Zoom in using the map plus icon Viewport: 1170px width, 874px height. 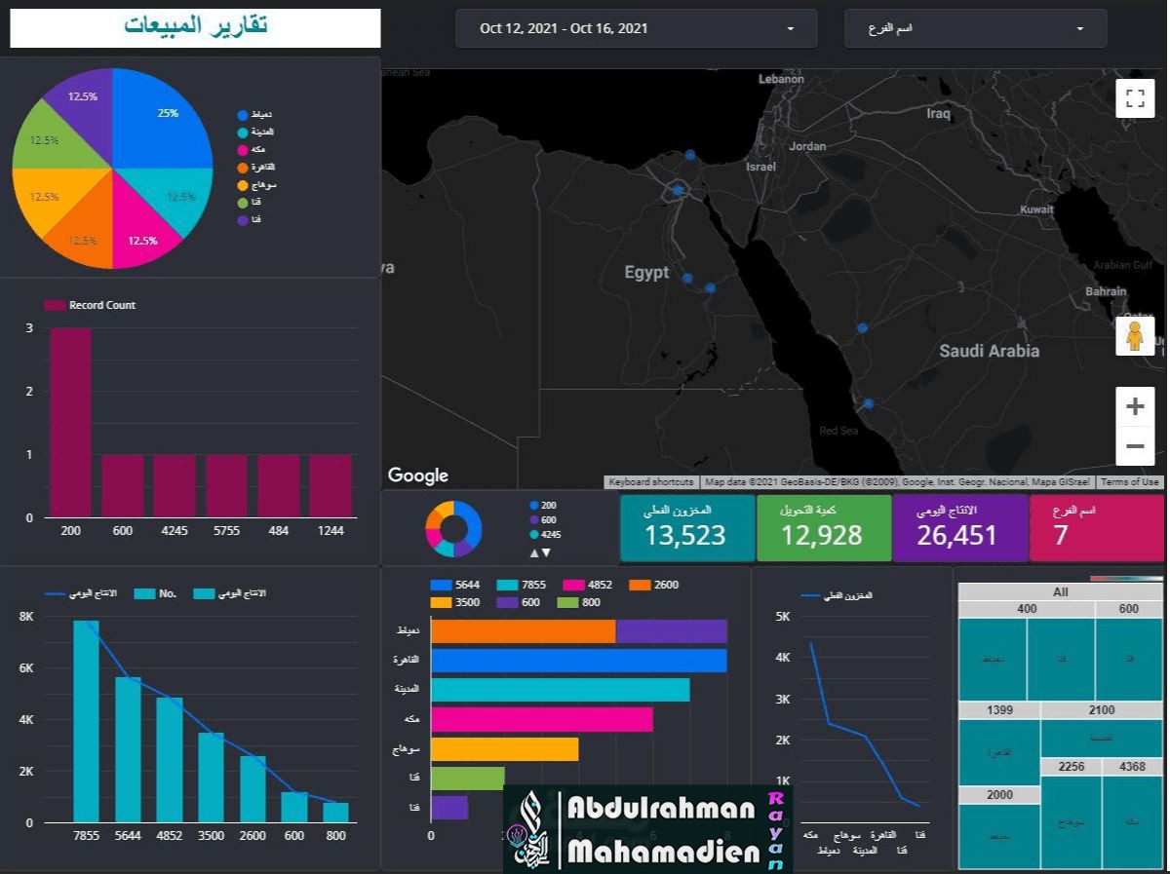coord(1134,406)
